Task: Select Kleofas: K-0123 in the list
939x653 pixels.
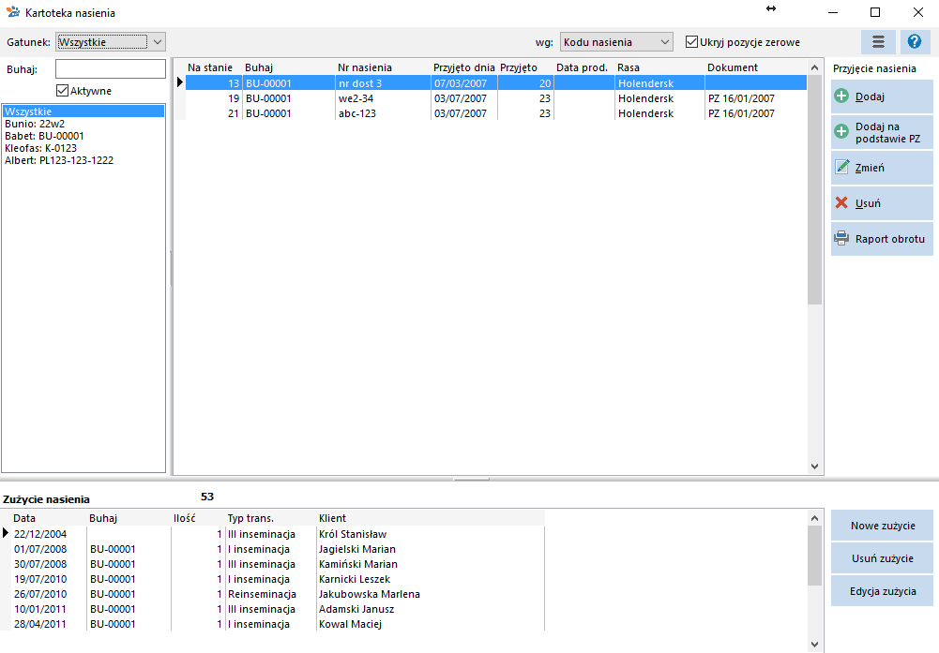Action: (x=83, y=148)
